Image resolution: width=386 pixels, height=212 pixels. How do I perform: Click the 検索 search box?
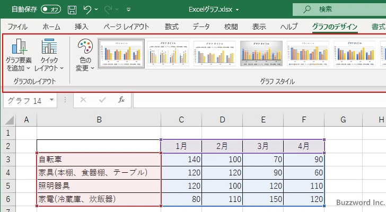[339, 10]
